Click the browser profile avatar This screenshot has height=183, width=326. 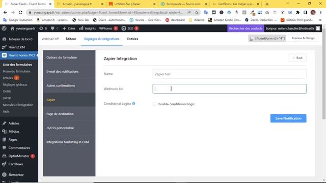(x=313, y=12)
